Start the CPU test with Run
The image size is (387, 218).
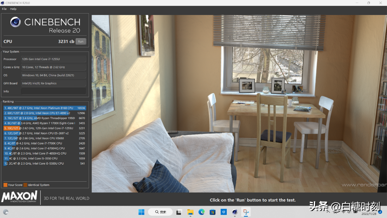pyautogui.click(x=81, y=41)
